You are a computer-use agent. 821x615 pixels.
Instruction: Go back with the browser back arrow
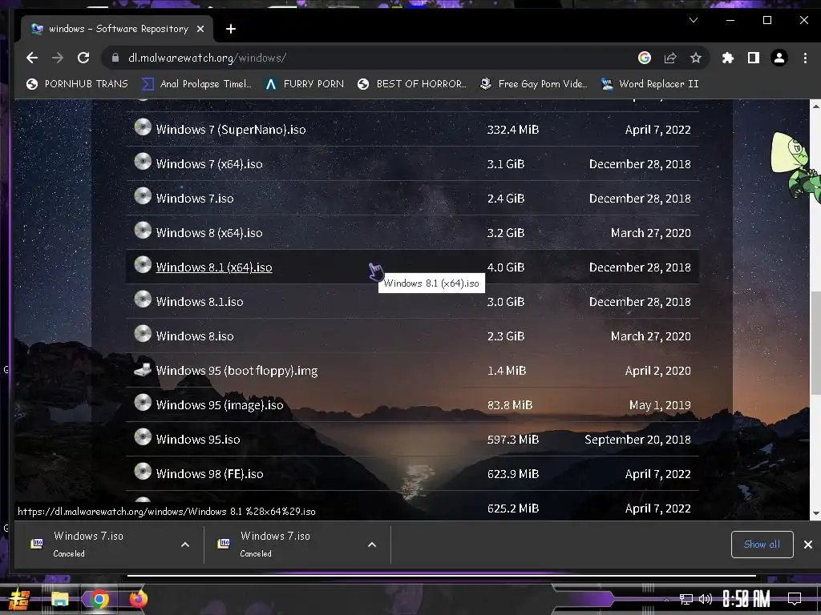[32, 58]
